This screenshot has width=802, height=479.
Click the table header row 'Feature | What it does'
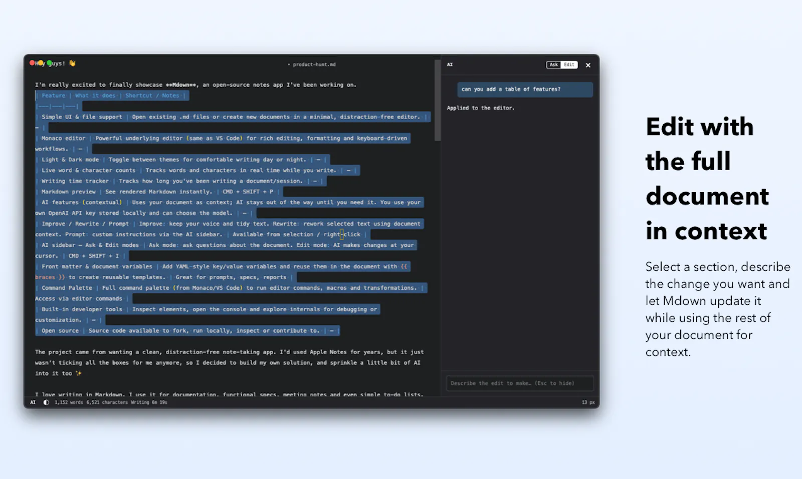pyautogui.click(x=112, y=96)
